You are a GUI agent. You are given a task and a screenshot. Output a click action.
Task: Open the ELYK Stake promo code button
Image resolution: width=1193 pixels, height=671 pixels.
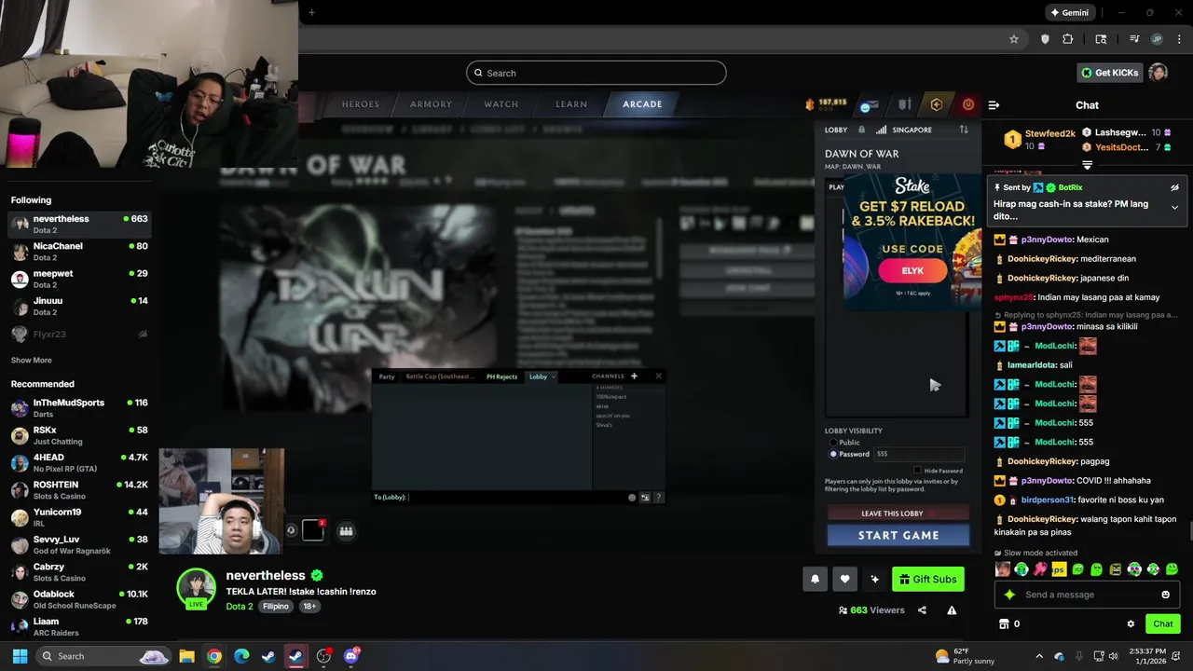pos(912,271)
